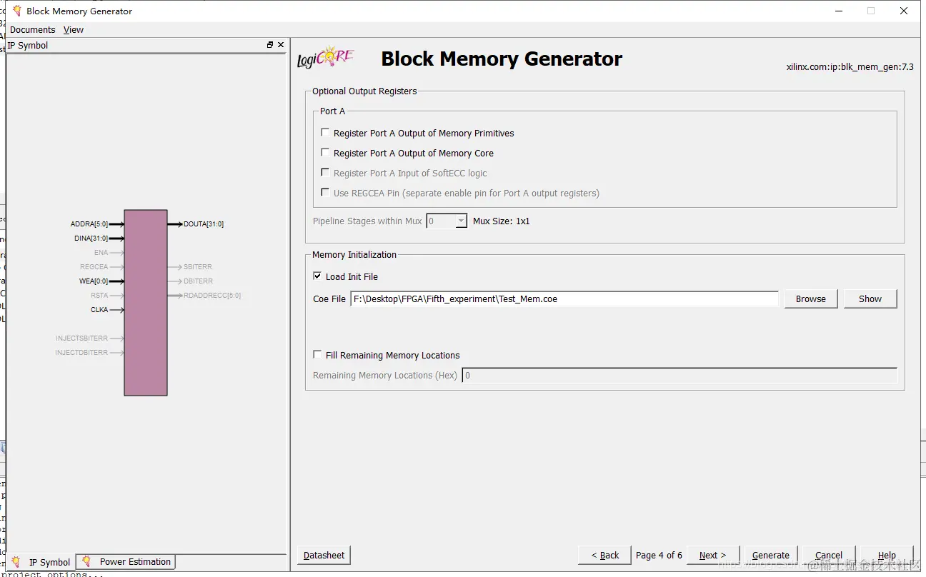This screenshot has height=577, width=926.
Task: Show the Coe file contents
Action: pyautogui.click(x=870, y=298)
